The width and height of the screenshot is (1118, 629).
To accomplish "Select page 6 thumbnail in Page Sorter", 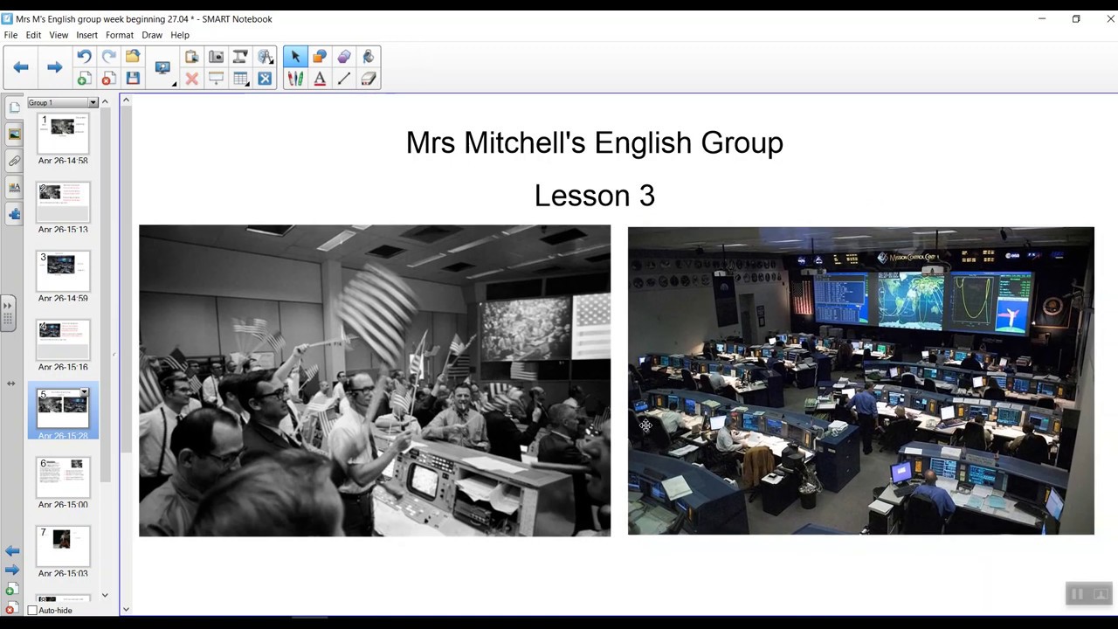I will (63, 477).
